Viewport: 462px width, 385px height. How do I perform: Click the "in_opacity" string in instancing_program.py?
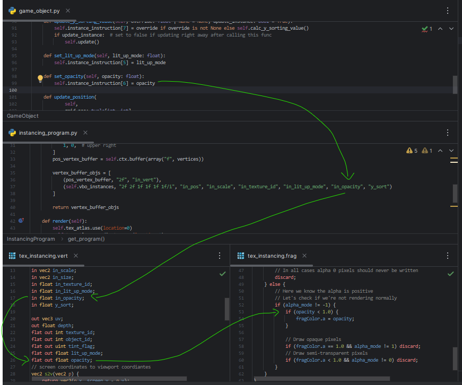tap(347, 187)
